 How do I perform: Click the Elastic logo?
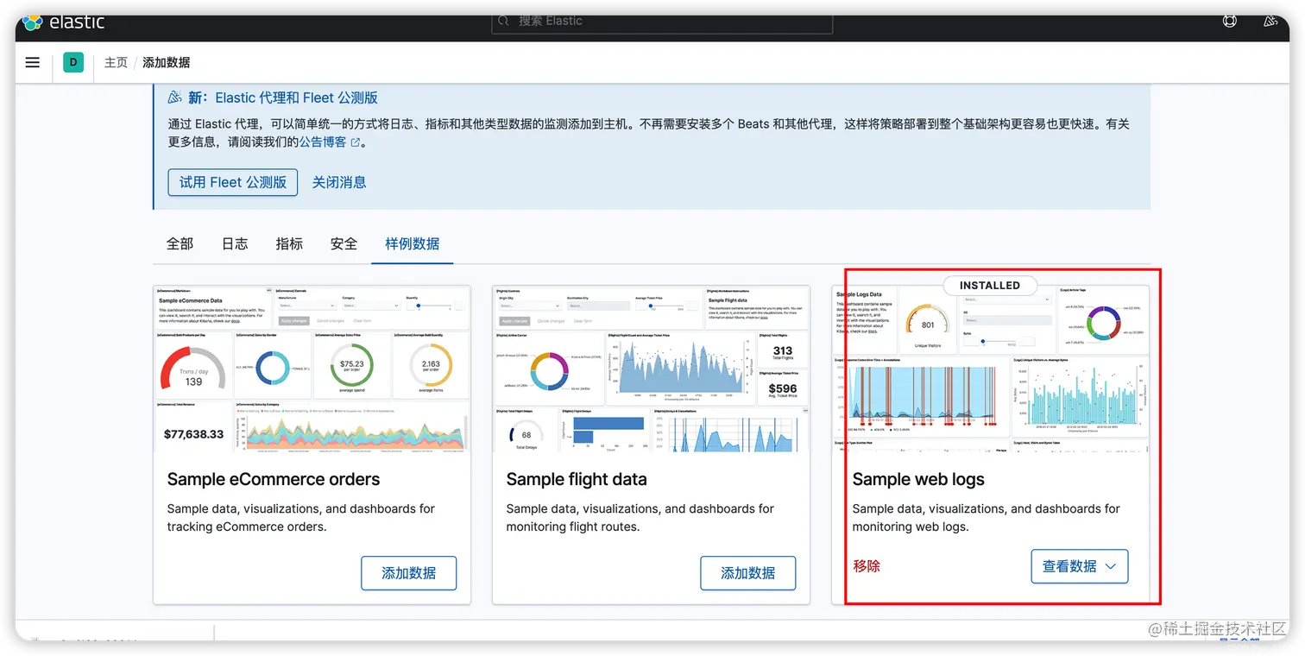(x=63, y=22)
